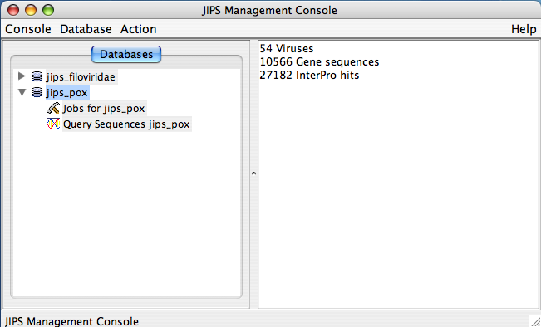The image size is (541, 327).
Task: Minimize window with yellow button
Action: click(31, 10)
